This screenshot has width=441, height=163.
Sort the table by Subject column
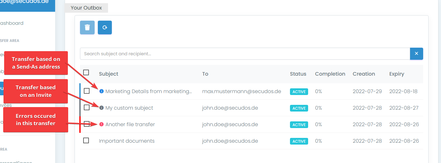108,74
